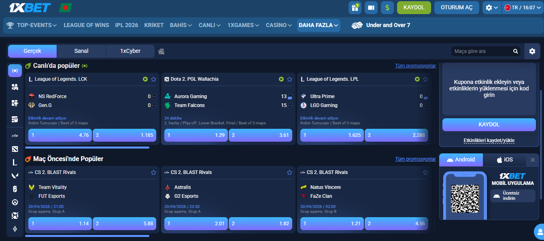Click the diamond-shaped game icon in sidebar

coord(15,229)
